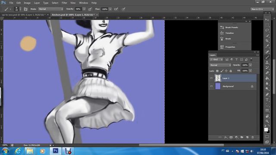The image size is (276, 155).
Task: Open the Brush panel toggle in options bar
Action: tap(25, 9)
